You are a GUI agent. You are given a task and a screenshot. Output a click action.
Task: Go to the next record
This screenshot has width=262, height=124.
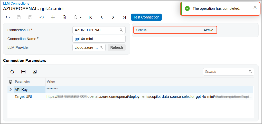(113, 17)
